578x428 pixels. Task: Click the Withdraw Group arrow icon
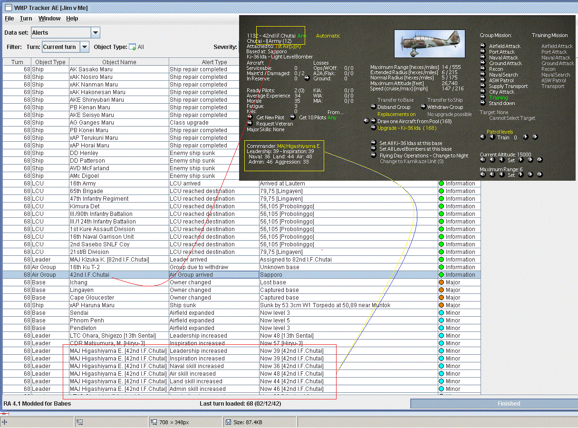pyautogui.click(x=423, y=107)
